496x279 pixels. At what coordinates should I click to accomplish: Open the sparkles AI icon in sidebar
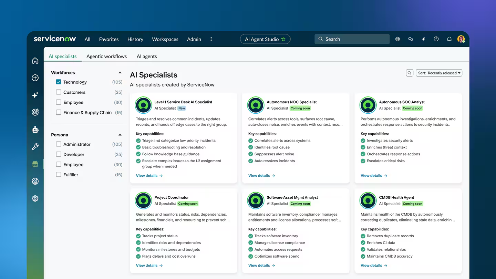point(35,95)
